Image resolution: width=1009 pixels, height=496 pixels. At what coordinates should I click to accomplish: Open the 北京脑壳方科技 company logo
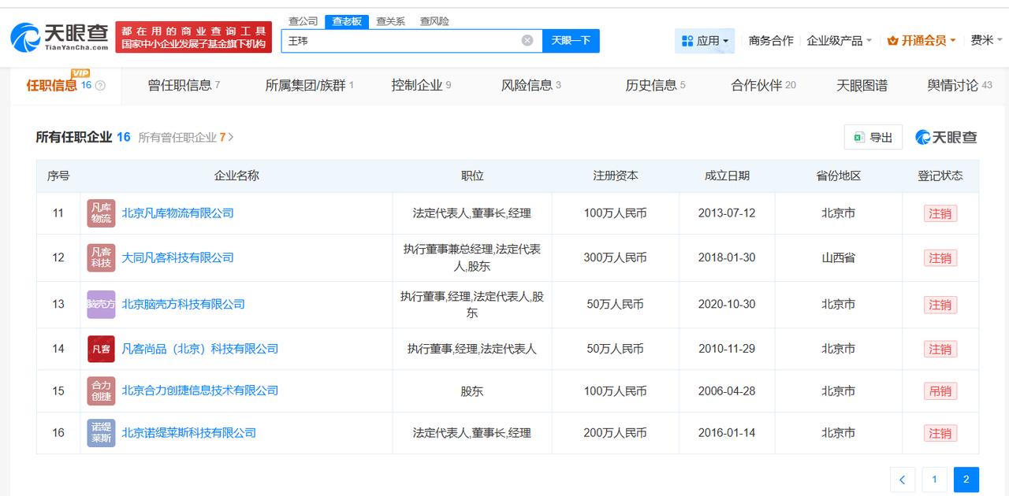point(101,304)
